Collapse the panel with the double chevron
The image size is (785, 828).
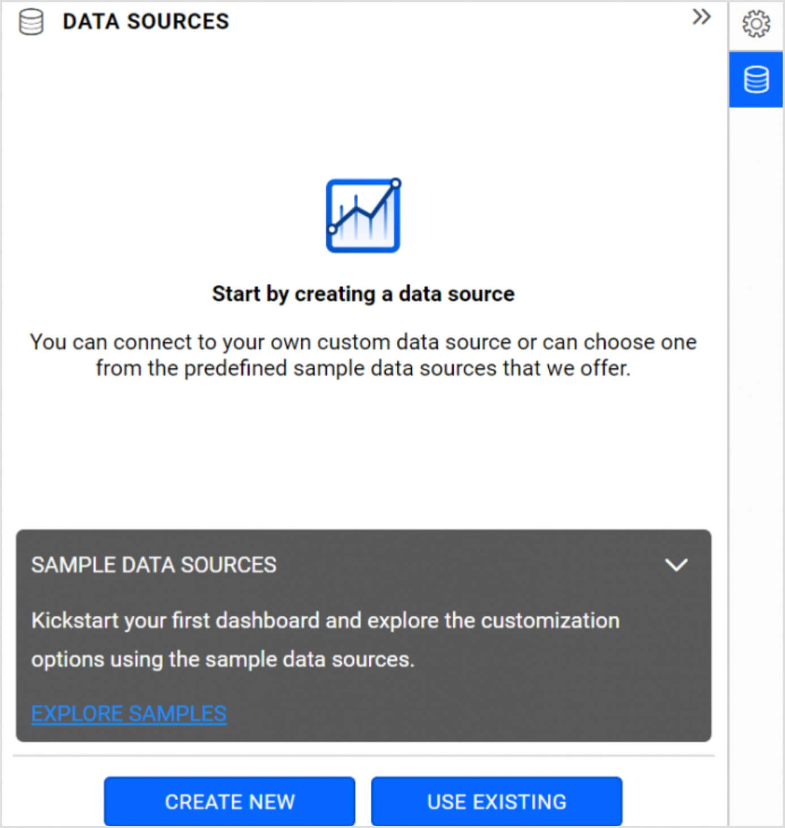pyautogui.click(x=701, y=17)
